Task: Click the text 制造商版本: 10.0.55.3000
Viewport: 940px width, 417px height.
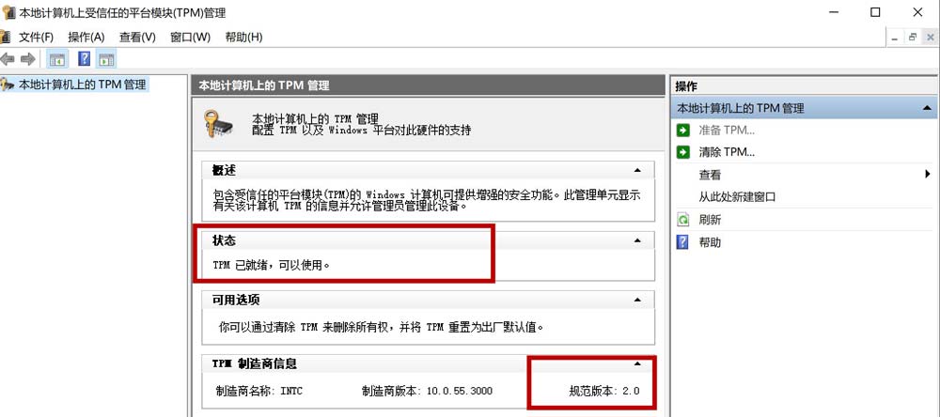Action: pos(427,392)
